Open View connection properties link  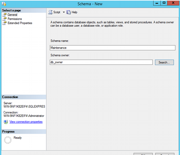(26, 122)
